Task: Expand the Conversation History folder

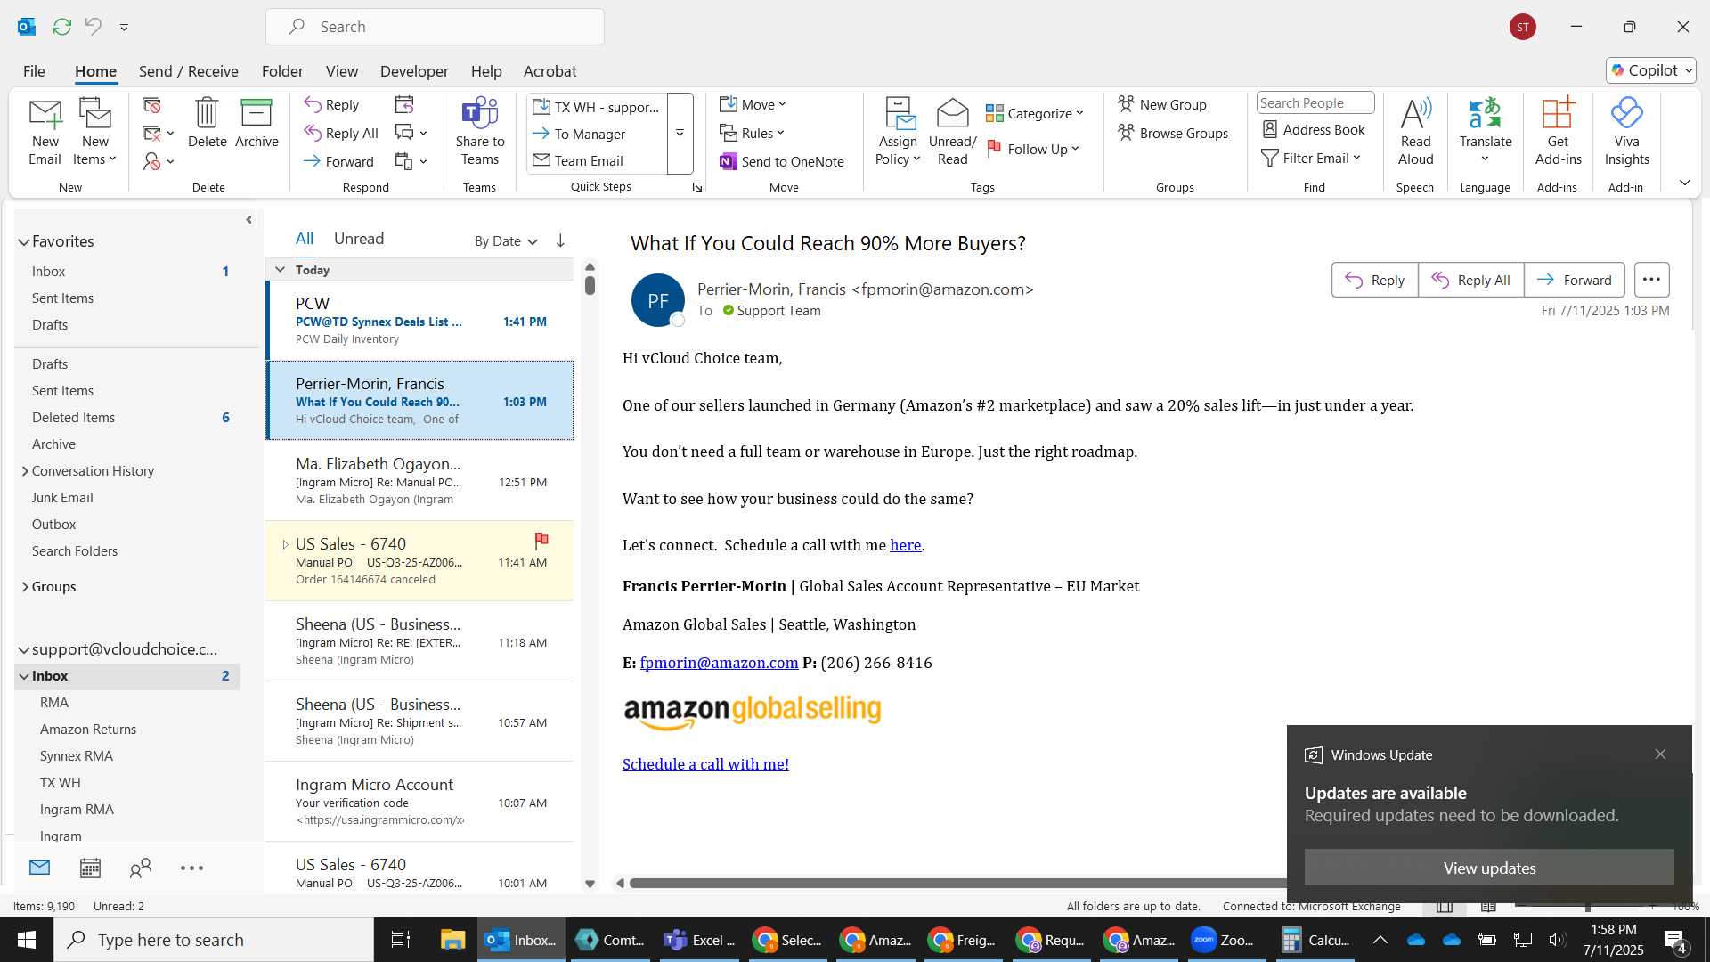Action: 25,471
